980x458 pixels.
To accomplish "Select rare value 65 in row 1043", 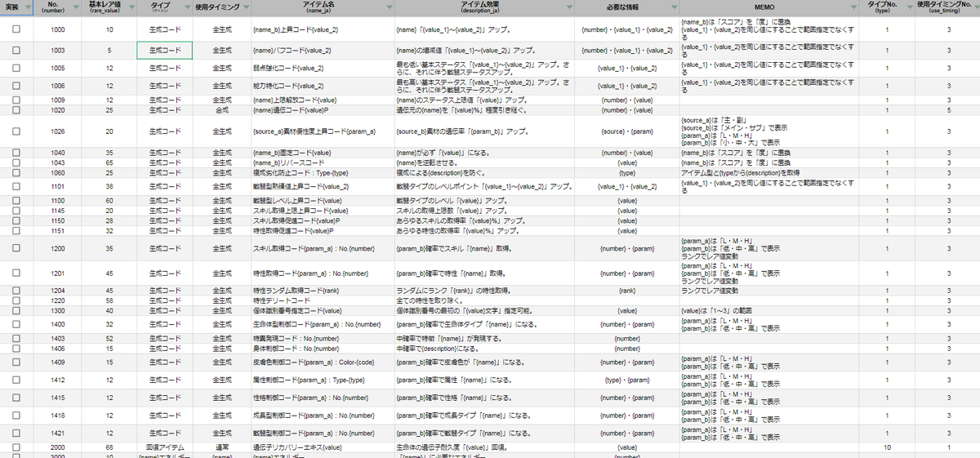I will [x=109, y=162].
